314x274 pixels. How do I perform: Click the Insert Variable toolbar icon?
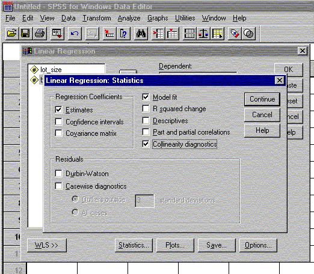coord(172,34)
